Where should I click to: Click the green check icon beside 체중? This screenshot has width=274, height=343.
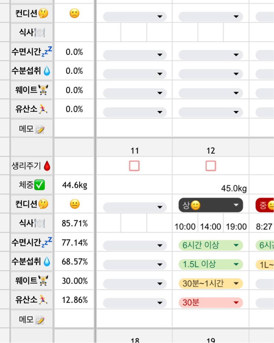click(x=40, y=185)
